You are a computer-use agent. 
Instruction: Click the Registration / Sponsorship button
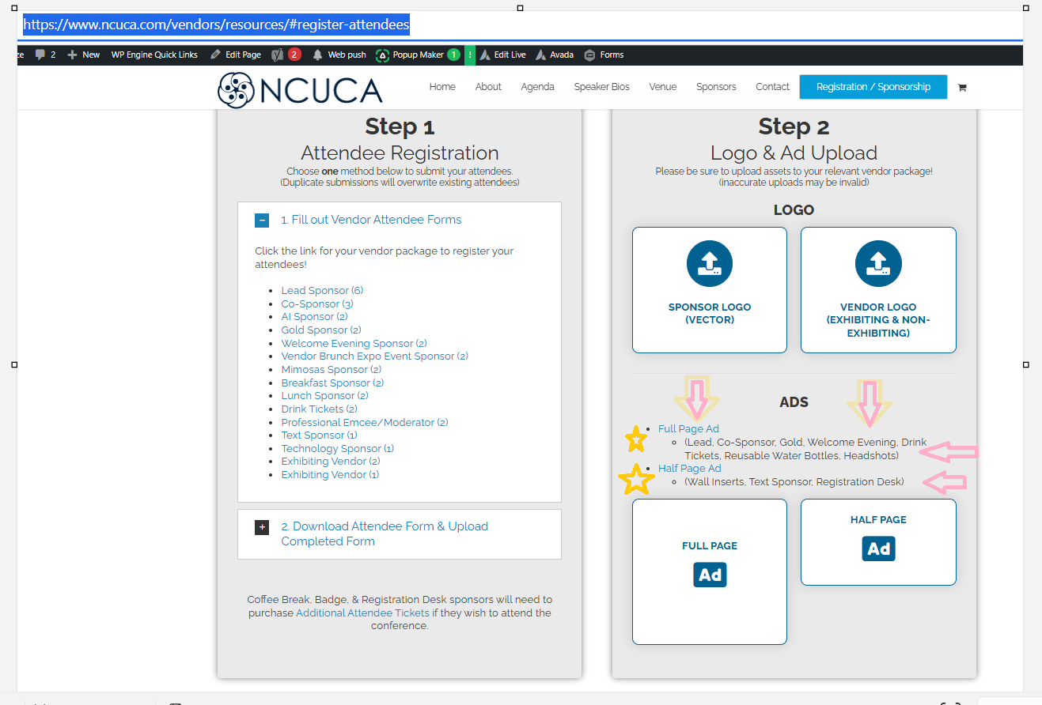[873, 87]
